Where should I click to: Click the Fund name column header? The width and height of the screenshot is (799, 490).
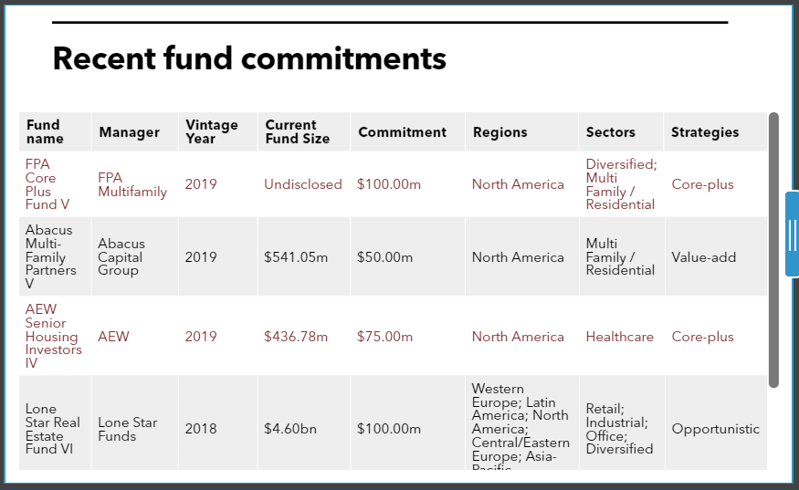(x=55, y=132)
